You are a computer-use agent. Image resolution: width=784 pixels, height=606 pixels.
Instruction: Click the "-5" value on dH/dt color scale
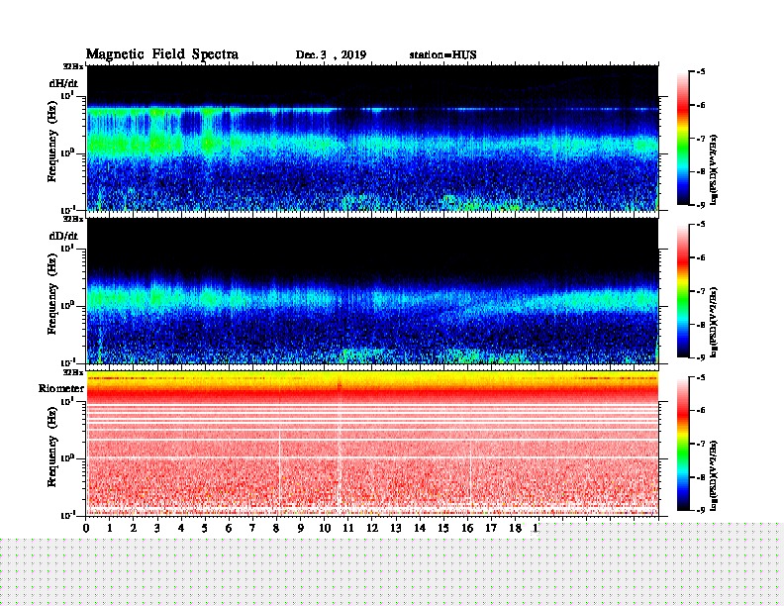(x=701, y=72)
